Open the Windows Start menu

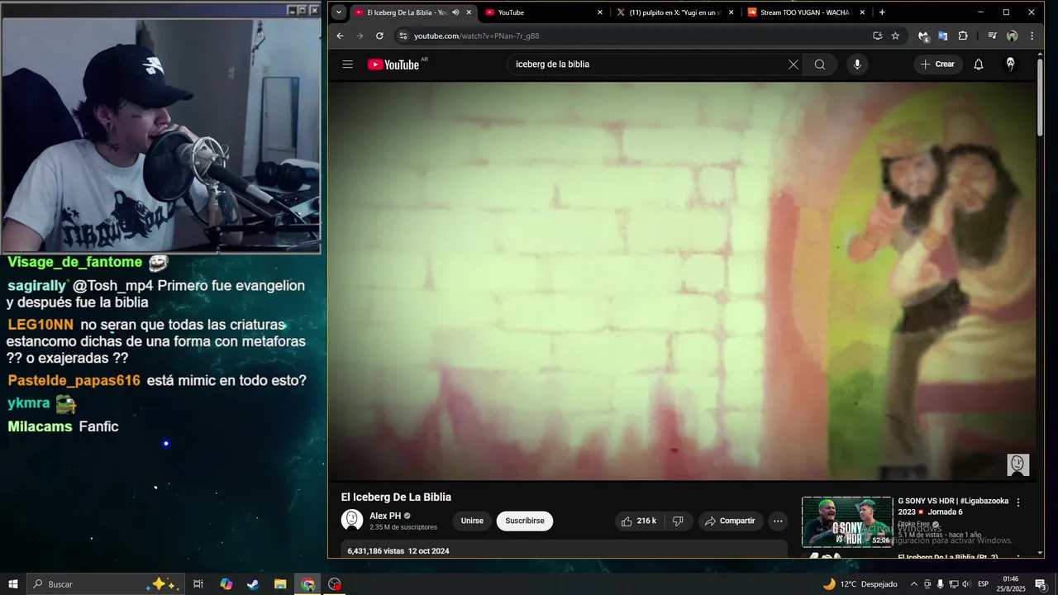coord(13,584)
